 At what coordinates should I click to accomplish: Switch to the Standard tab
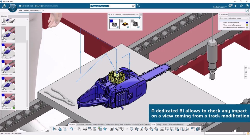[x=72, y=125]
